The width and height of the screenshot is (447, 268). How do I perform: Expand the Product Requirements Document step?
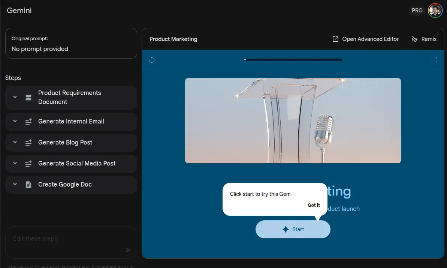[15, 97]
